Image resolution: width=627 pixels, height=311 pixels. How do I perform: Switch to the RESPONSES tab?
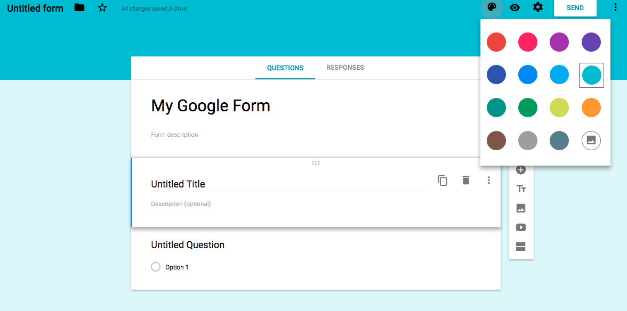pos(345,68)
